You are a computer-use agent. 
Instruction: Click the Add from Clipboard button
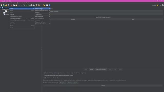tap(101, 70)
